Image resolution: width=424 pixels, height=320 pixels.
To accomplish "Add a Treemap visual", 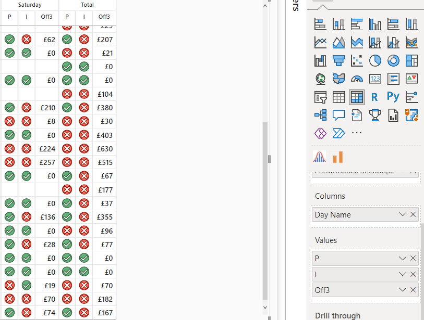I will tap(411, 61).
